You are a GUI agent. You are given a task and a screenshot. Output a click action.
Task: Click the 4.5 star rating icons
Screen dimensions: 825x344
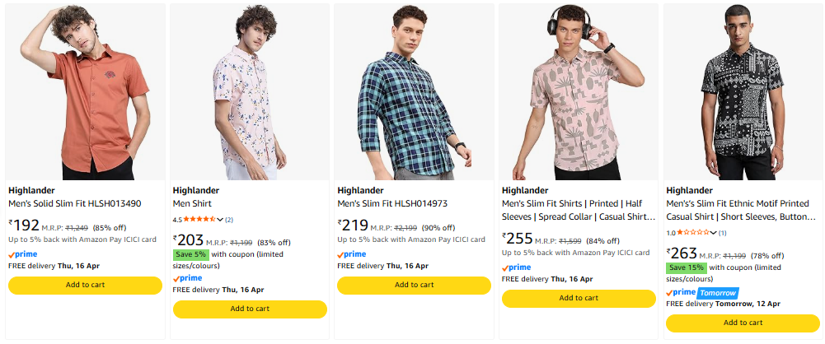tap(199, 220)
